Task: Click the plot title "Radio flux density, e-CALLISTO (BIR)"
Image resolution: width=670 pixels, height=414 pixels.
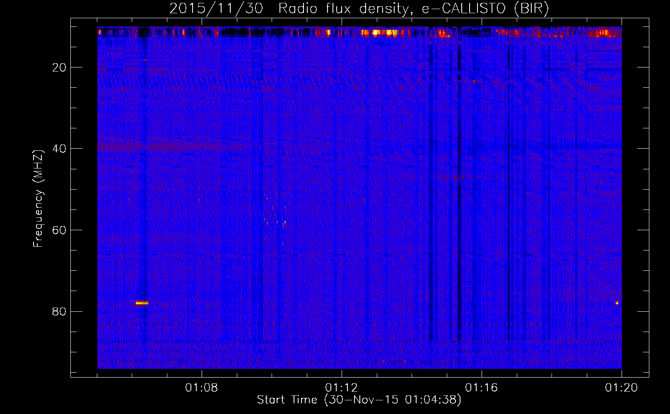Action: pyautogui.click(x=413, y=9)
